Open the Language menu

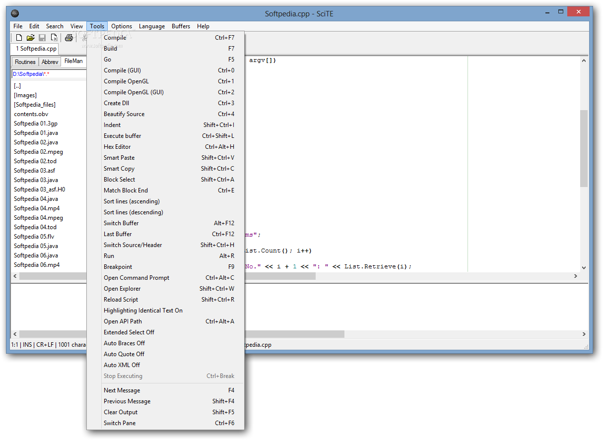152,26
